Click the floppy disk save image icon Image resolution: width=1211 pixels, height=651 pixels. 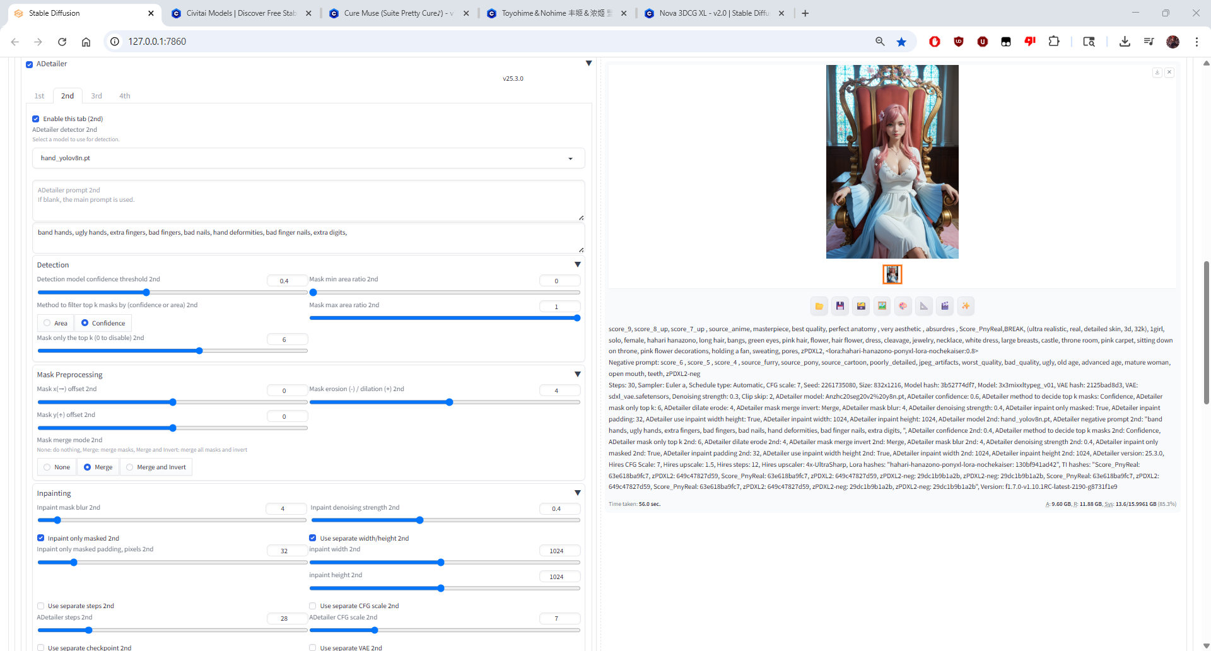(x=840, y=306)
